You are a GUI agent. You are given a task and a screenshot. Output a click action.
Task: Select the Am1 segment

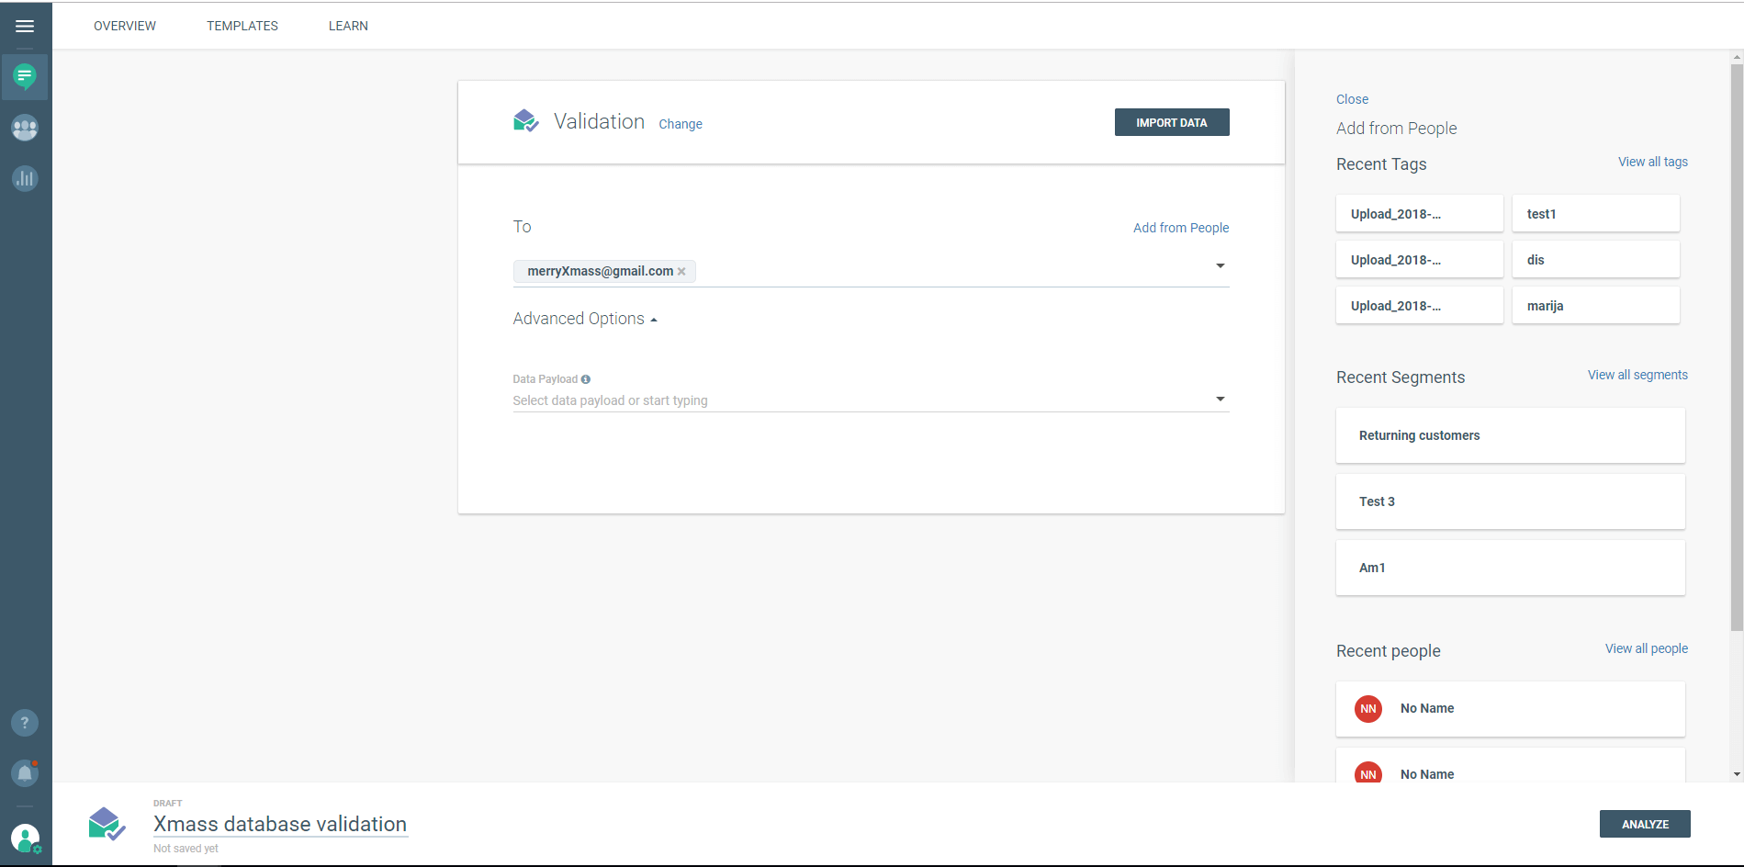1511,568
